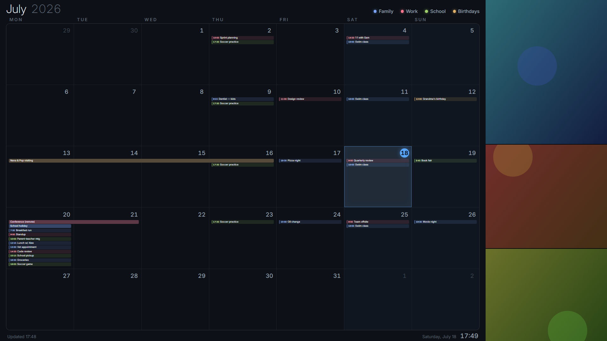Open Soccer practice event on July 2
607x341 pixels.
tap(242, 42)
